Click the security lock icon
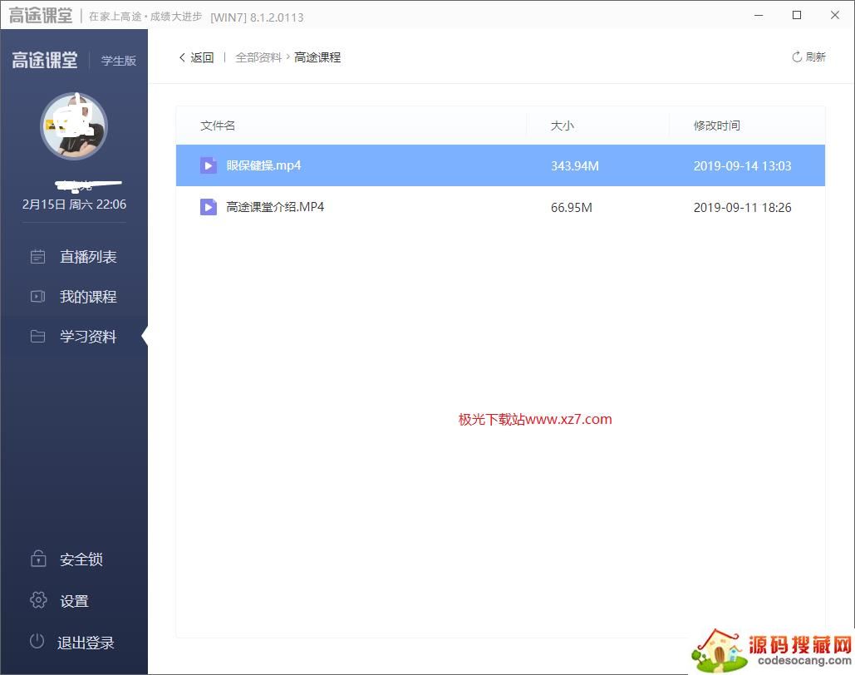The image size is (855, 675). tap(38, 559)
